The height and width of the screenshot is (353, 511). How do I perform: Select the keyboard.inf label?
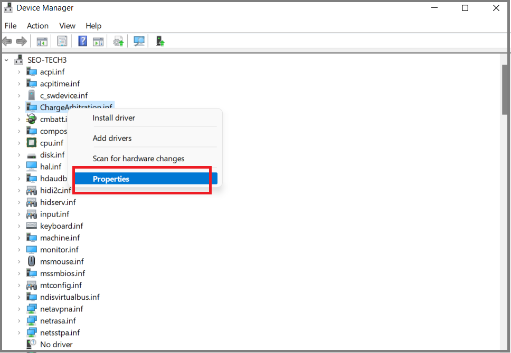pos(62,226)
